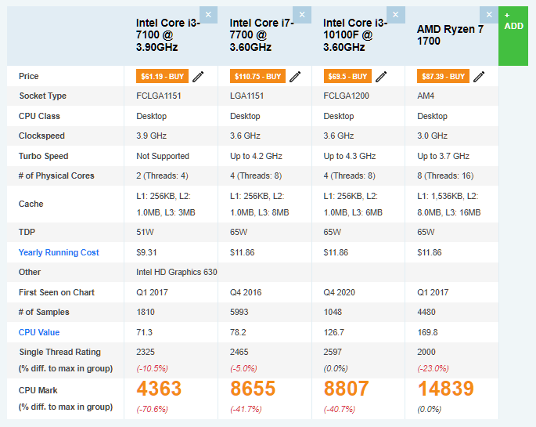Screen dimensions: 536x427
Task: Open the Yearly Running Cost link
Action: click(59, 252)
